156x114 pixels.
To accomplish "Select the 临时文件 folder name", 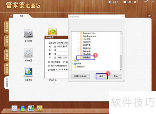I will (81, 67).
